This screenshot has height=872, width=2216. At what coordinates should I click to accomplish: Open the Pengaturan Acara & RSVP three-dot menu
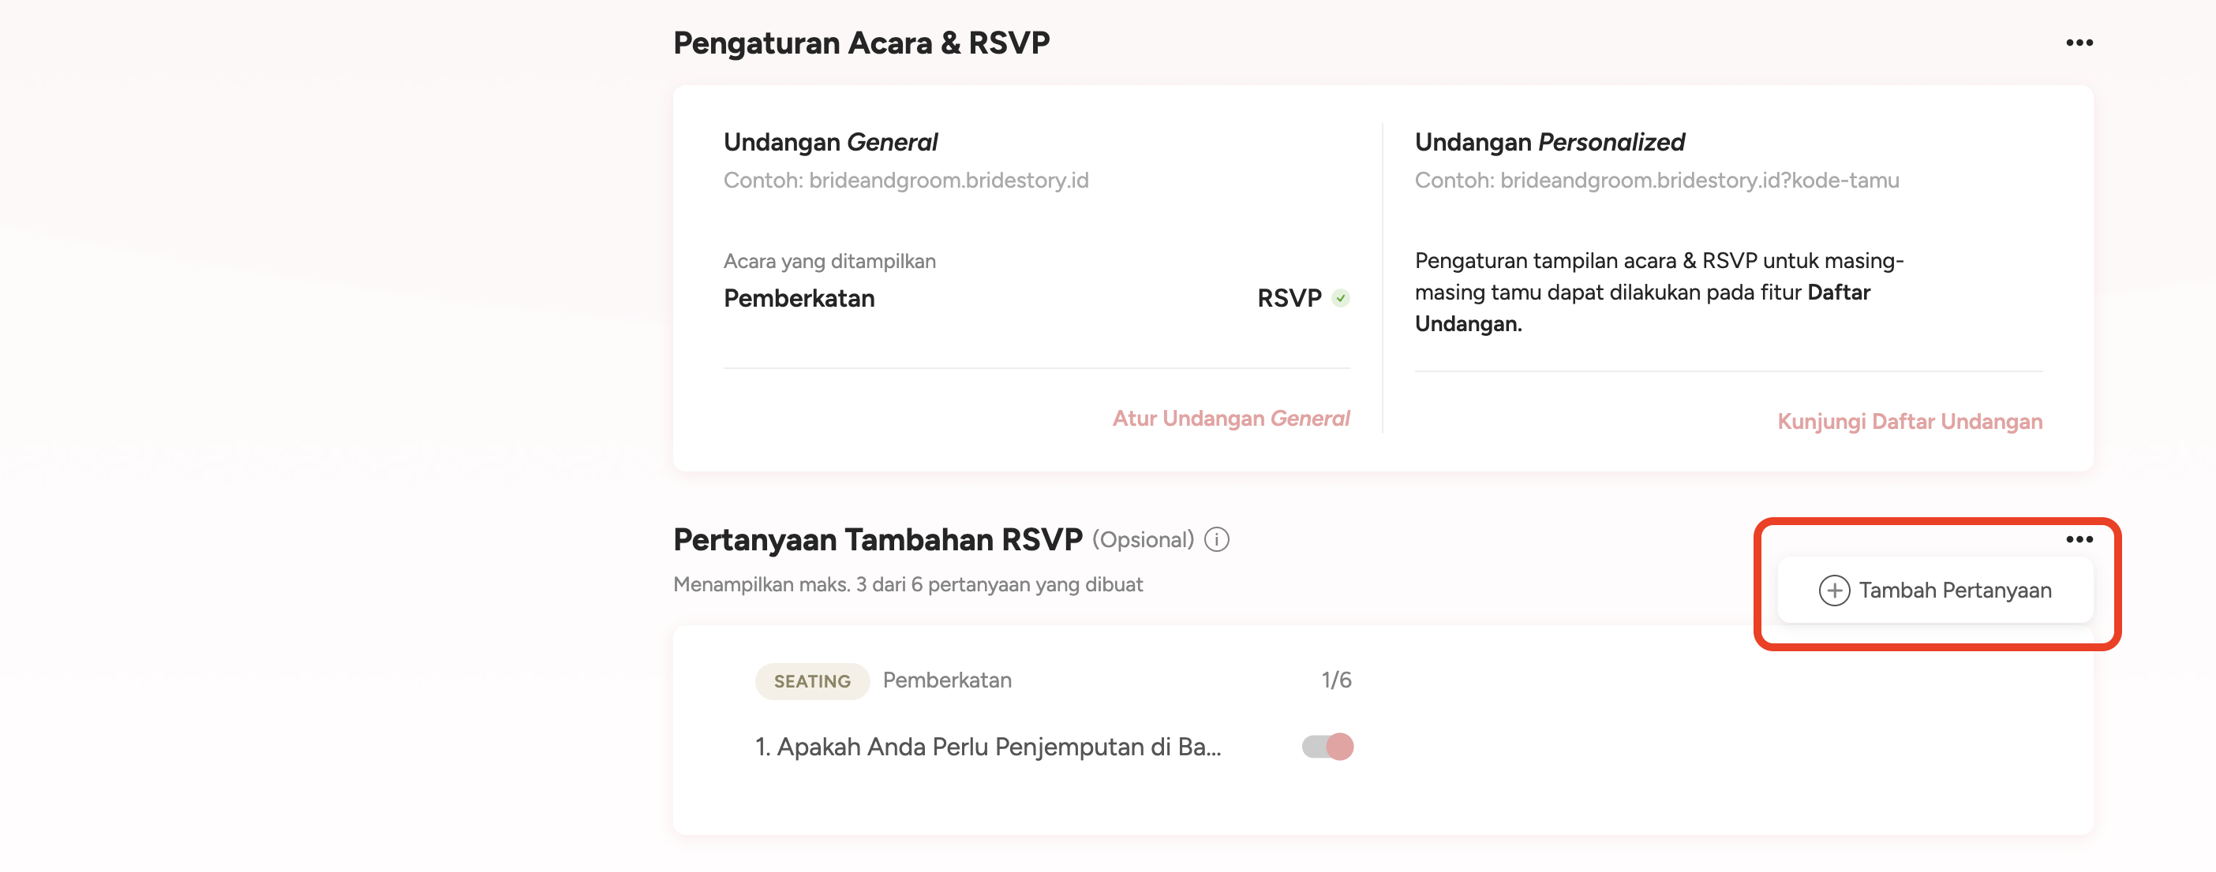coord(2079,43)
